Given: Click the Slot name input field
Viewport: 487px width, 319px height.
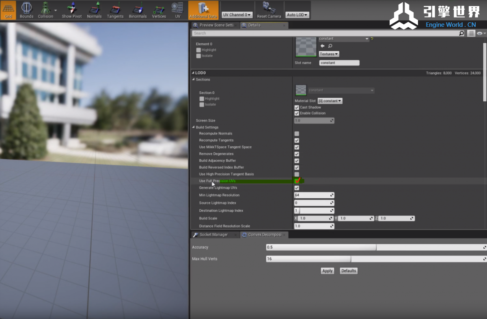Looking at the screenshot, I should (x=339, y=63).
